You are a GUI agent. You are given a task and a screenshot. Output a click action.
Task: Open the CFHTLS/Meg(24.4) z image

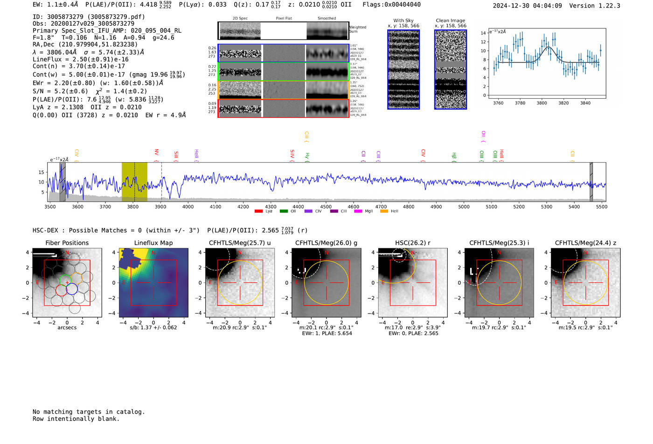click(x=585, y=282)
